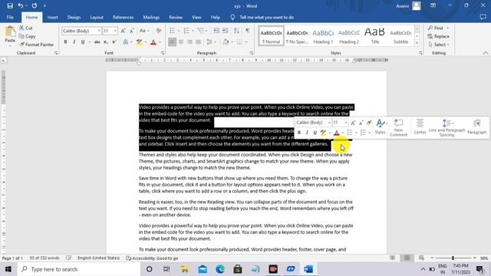The image size is (491, 276).
Task: Open the Select dropdown in Editing
Action: pos(439,44)
